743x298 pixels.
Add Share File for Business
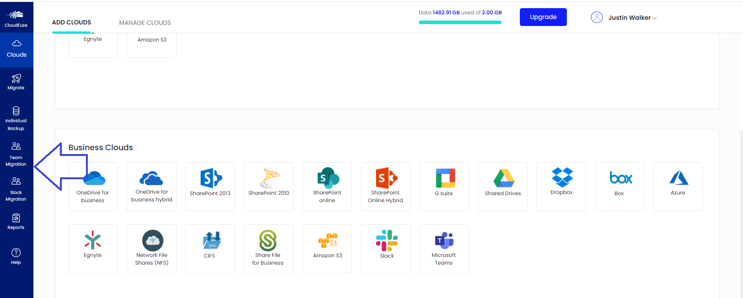(269, 249)
